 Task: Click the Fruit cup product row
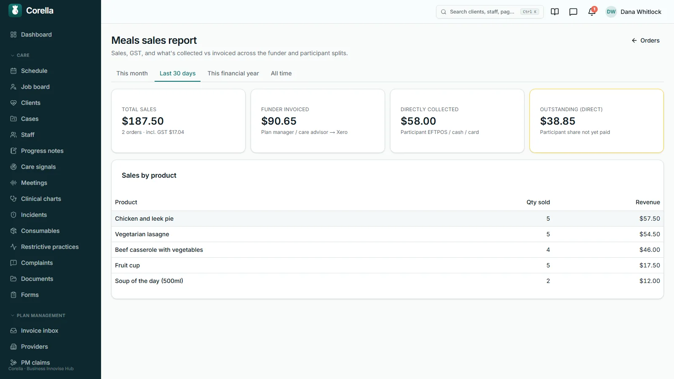tap(388, 265)
